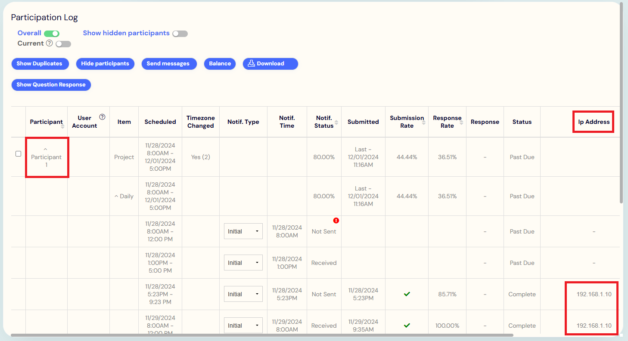The height and width of the screenshot is (341, 628).
Task: Click the download icon on Download button
Action: (252, 64)
